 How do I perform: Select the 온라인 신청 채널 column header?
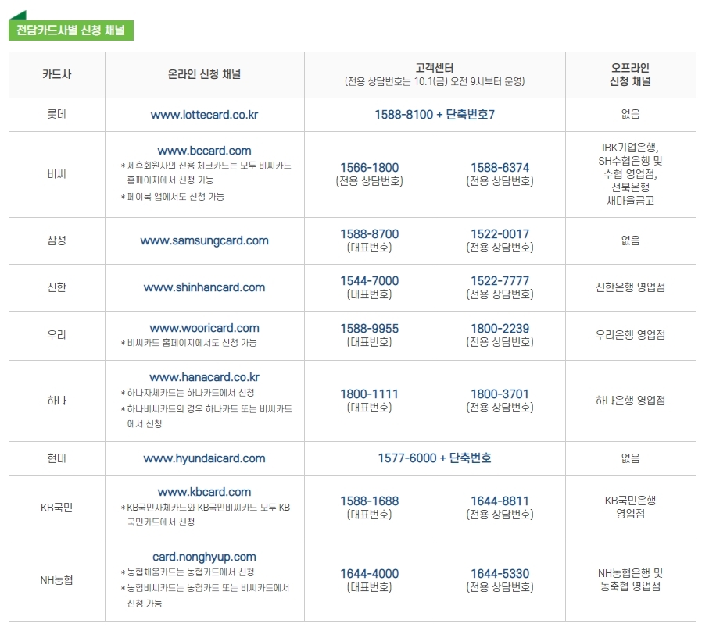click(204, 74)
